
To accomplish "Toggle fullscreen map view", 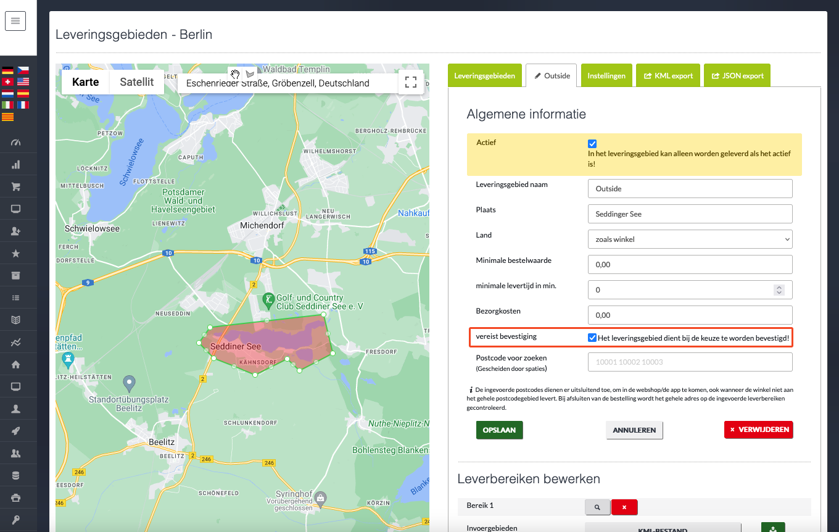I will [411, 82].
